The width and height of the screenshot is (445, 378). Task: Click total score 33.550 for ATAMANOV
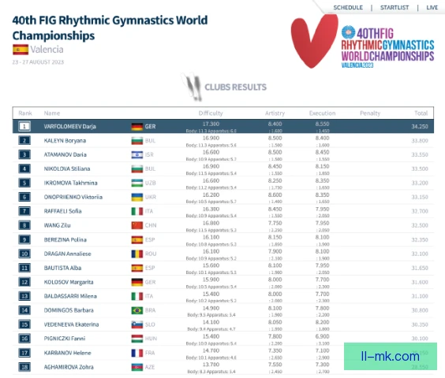(420, 155)
